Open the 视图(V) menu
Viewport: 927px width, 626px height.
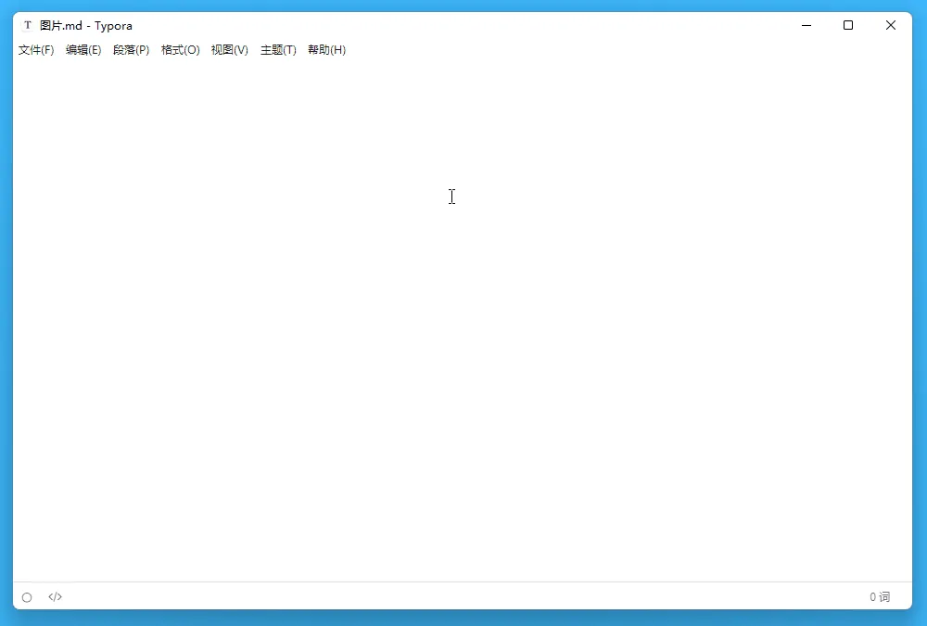(x=229, y=50)
